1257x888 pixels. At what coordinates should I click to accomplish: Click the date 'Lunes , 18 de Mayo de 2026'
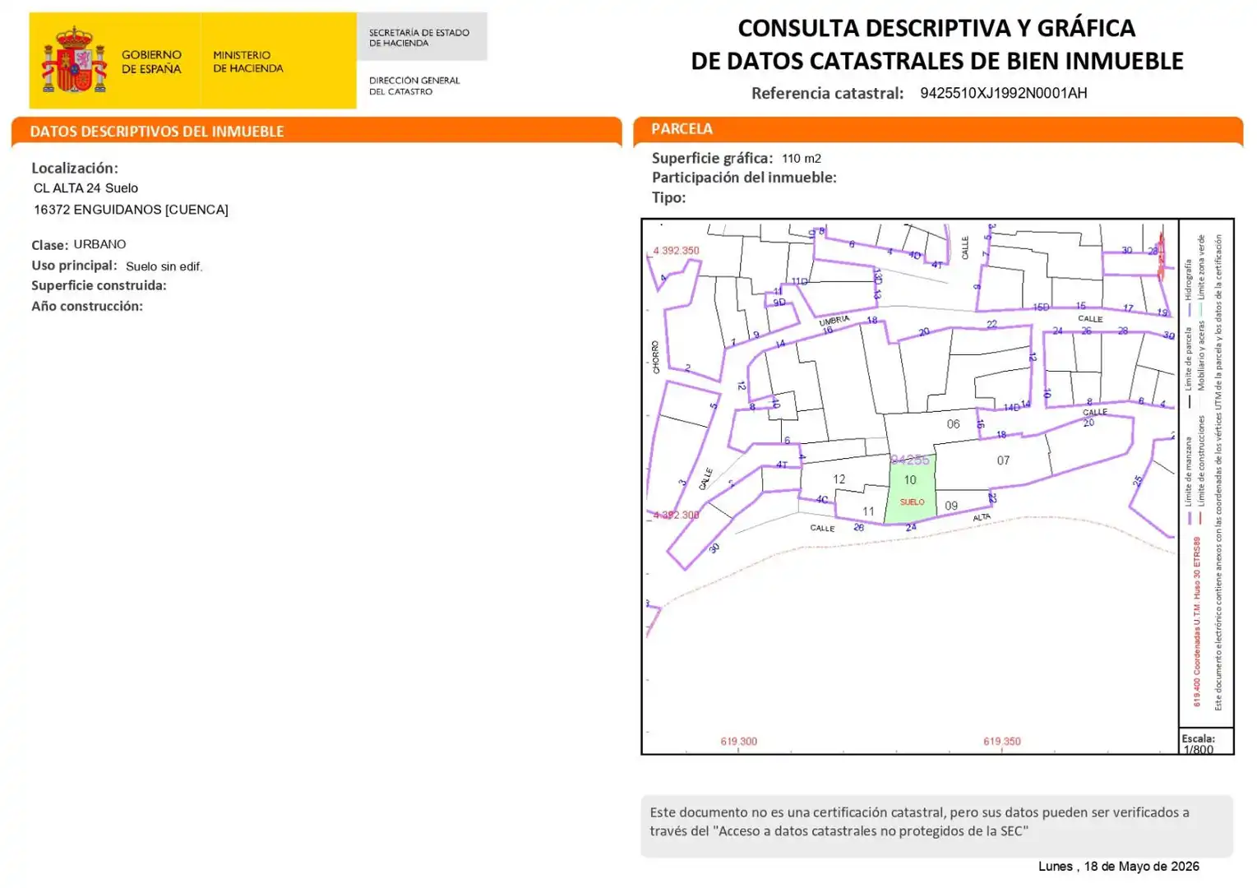1118,867
